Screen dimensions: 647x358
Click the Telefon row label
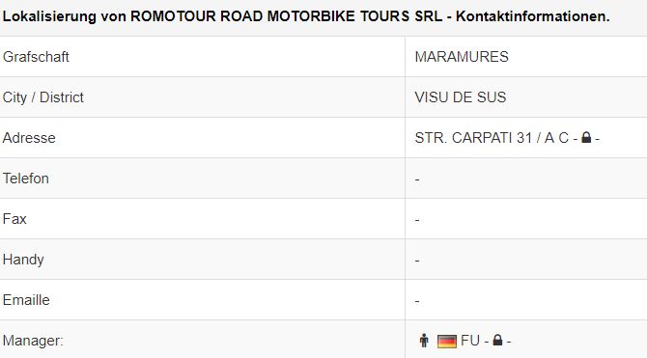(x=25, y=179)
